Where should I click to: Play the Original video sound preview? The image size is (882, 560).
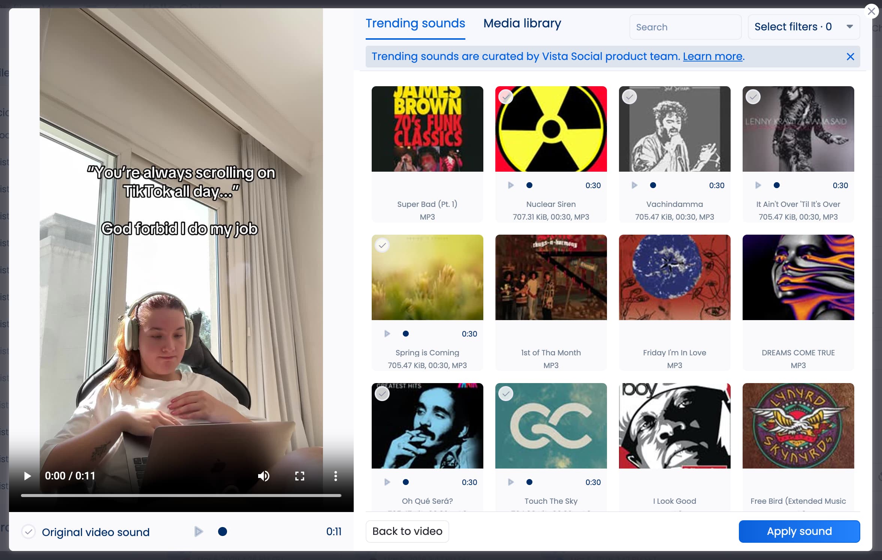198,532
